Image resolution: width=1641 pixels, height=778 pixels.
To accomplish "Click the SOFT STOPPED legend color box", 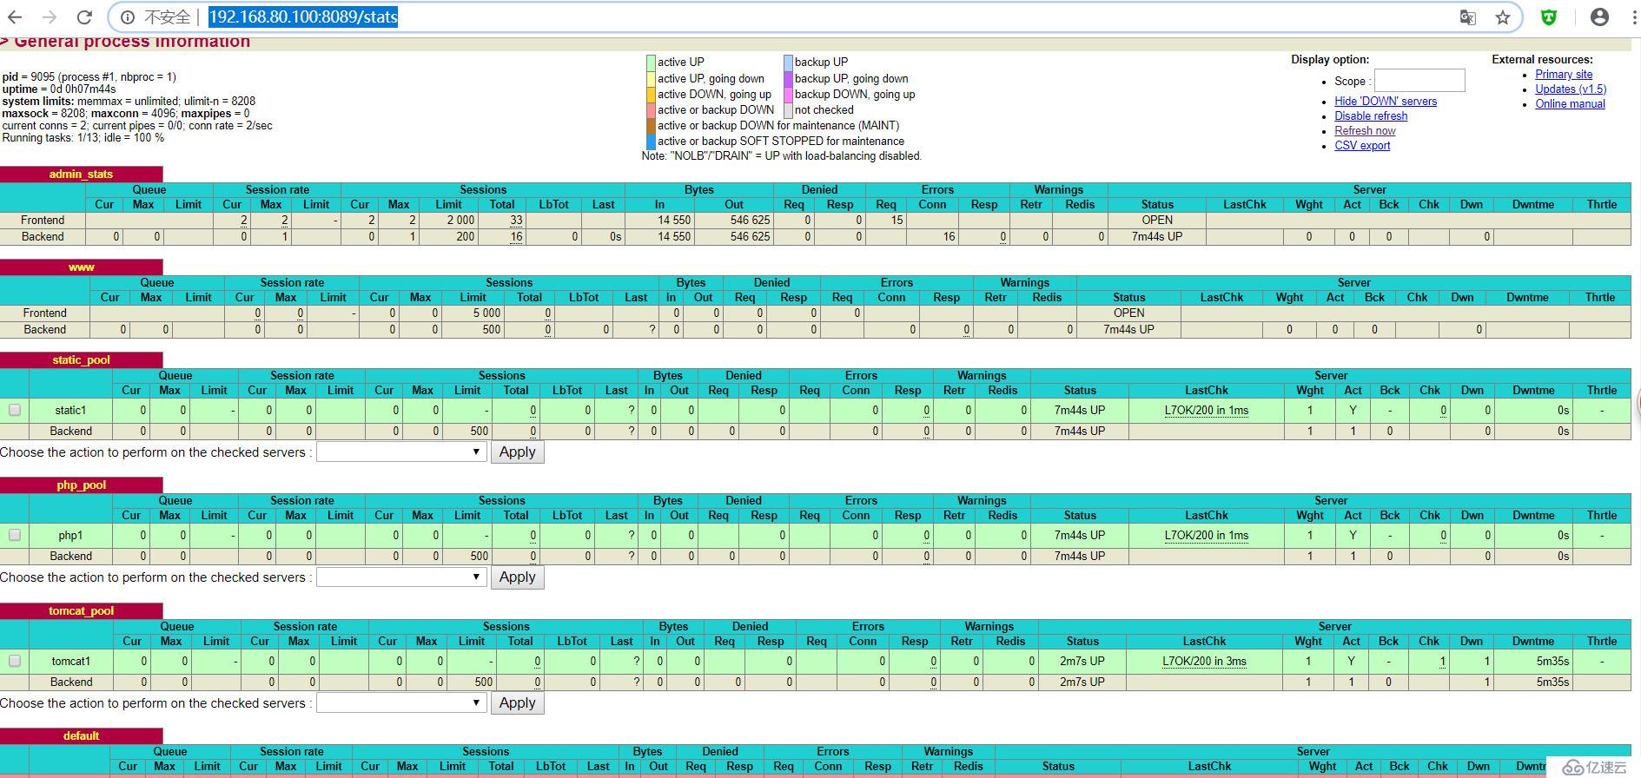I will [x=651, y=141].
